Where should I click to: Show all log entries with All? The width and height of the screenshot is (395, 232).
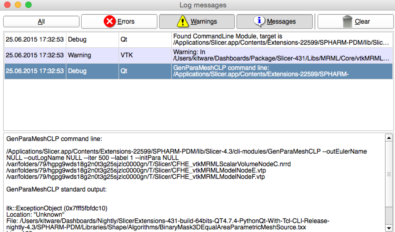pyautogui.click(x=41, y=22)
